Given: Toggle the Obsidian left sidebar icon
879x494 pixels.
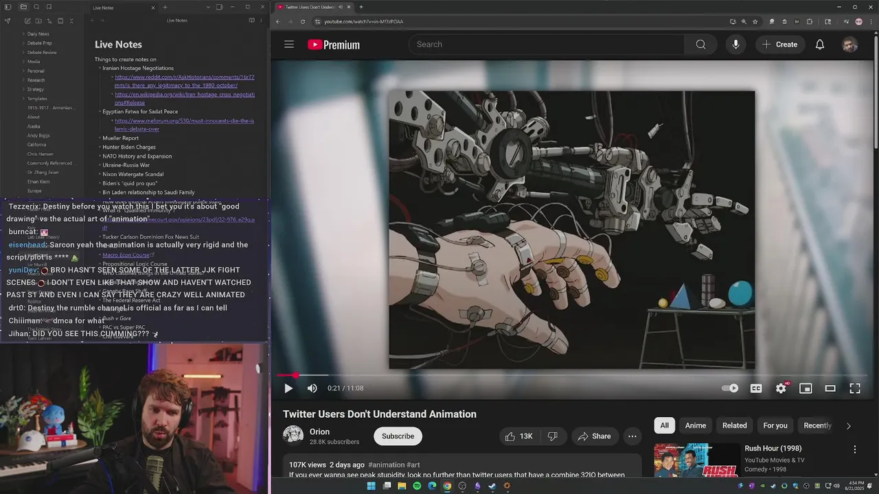Looking at the screenshot, I should pyautogui.click(x=8, y=7).
